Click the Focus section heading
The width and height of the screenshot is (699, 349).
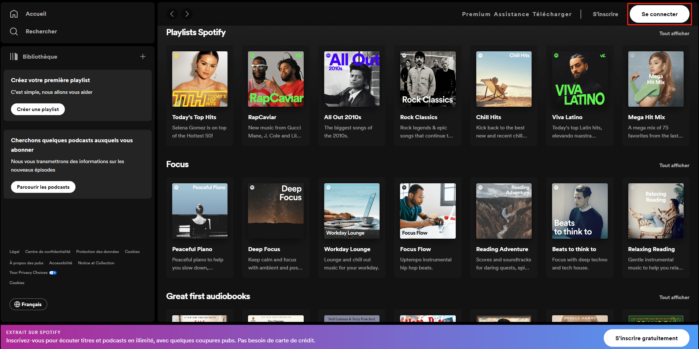point(177,164)
